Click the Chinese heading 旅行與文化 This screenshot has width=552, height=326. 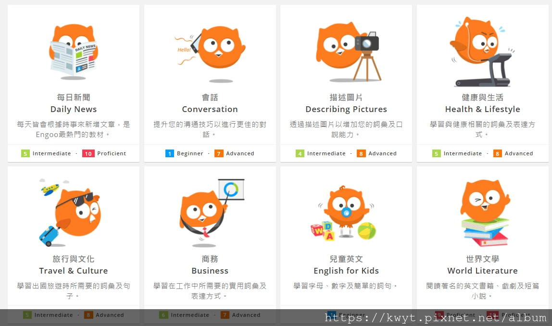click(x=74, y=259)
